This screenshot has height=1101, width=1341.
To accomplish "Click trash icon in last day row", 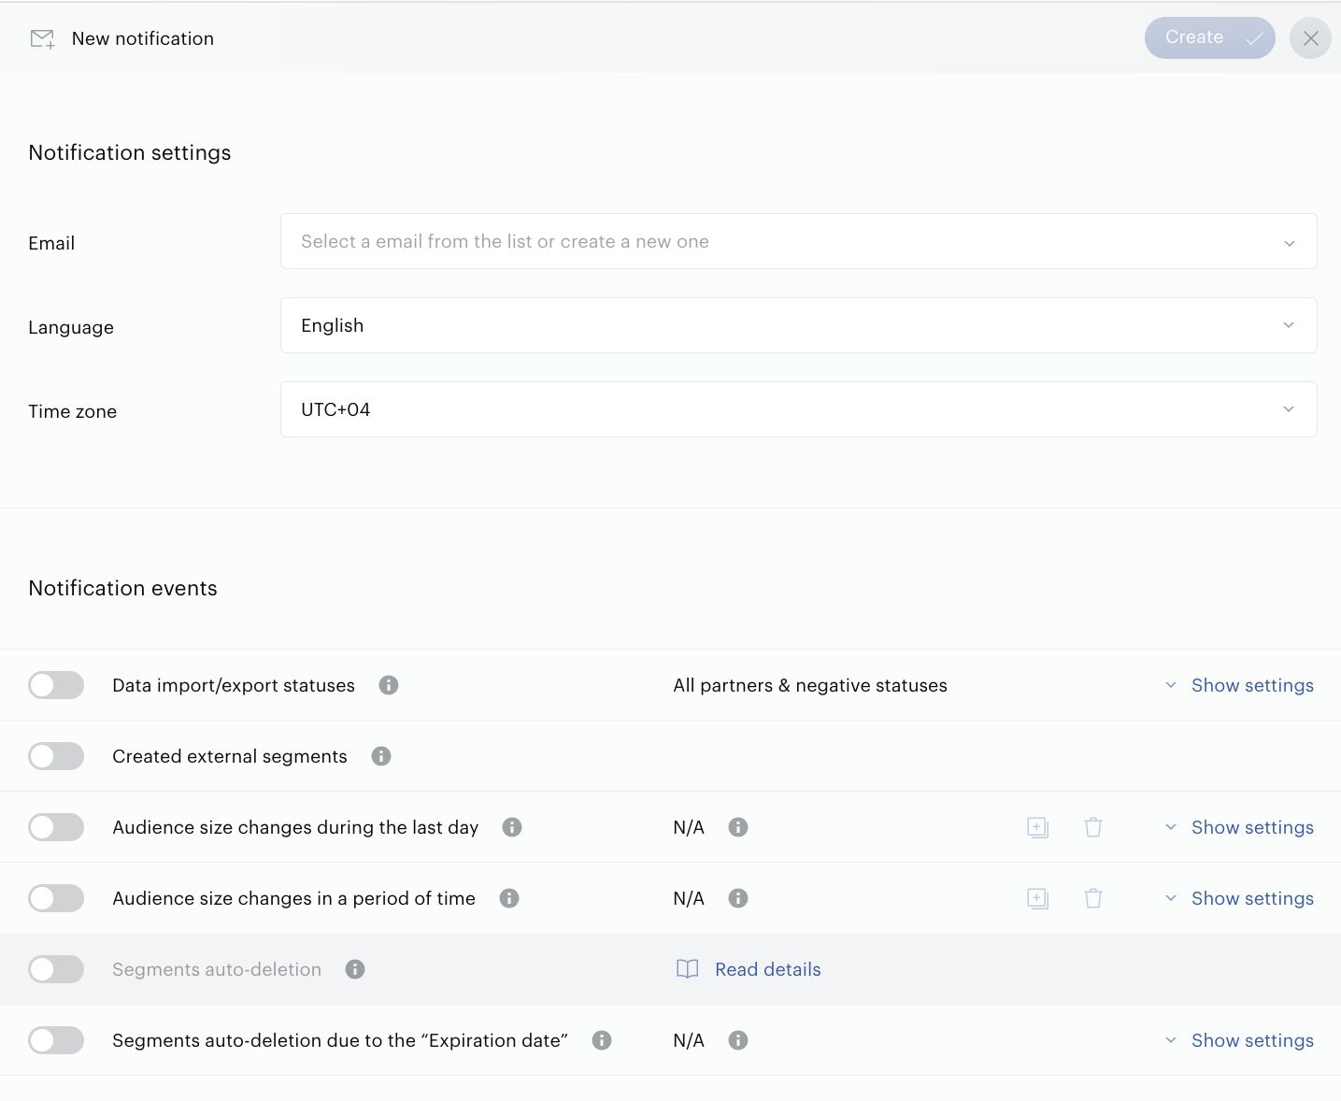I will pos(1093,827).
